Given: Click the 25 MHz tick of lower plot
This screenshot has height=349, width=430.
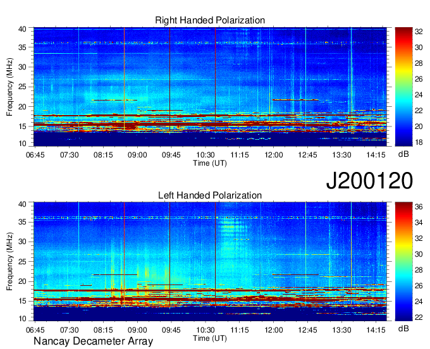Looking at the screenshot, I should pos(22,262).
